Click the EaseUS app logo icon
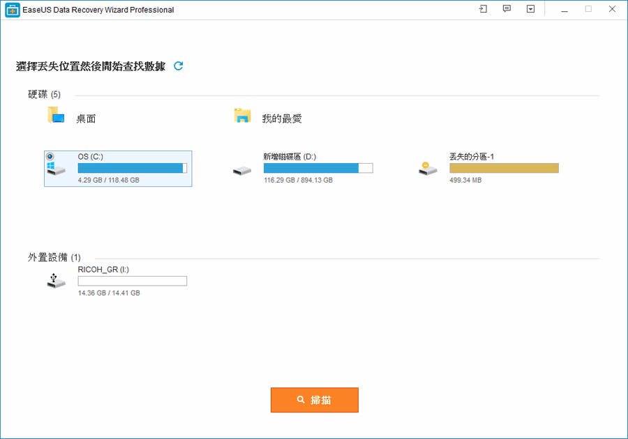The image size is (628, 439). tap(12, 10)
